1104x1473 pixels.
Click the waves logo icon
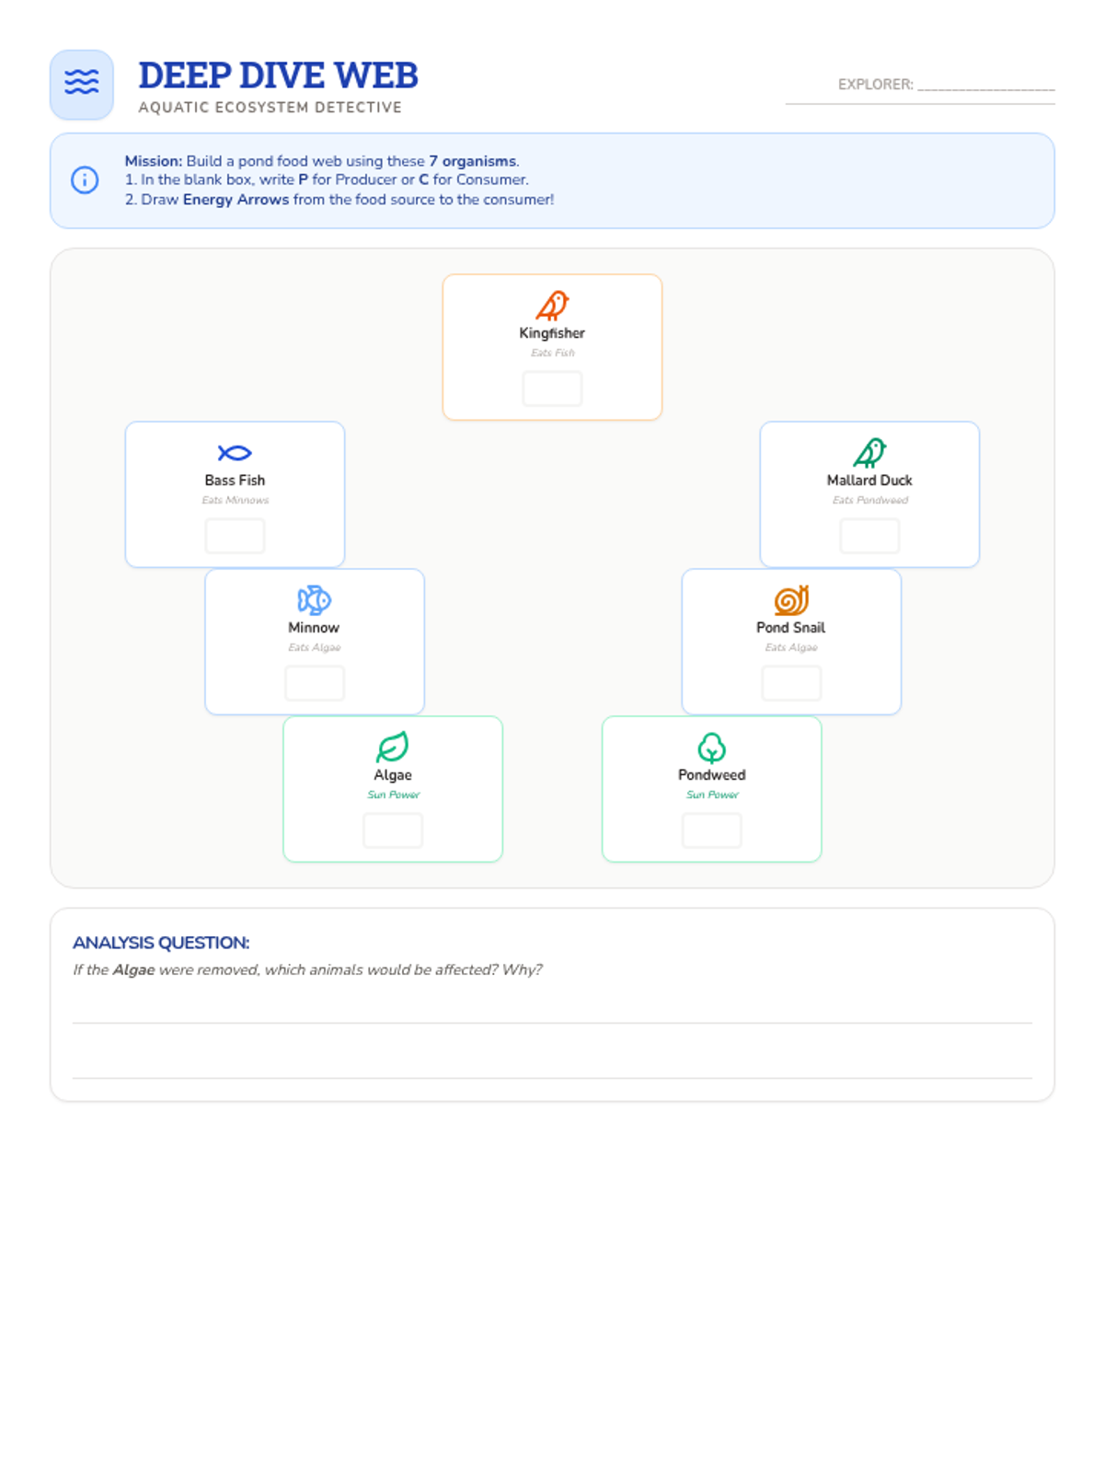click(x=82, y=83)
